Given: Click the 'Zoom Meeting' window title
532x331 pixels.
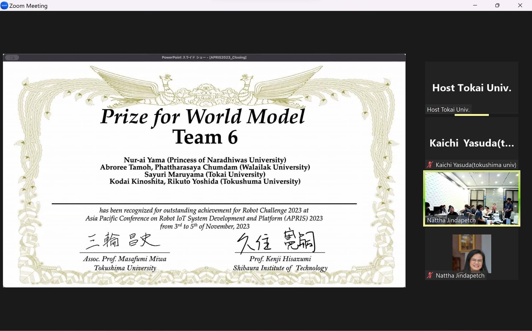Looking at the screenshot, I should coord(28,6).
